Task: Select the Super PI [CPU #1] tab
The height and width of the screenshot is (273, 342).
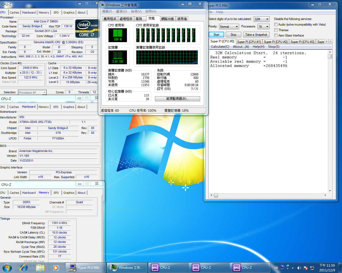Action: (249, 42)
